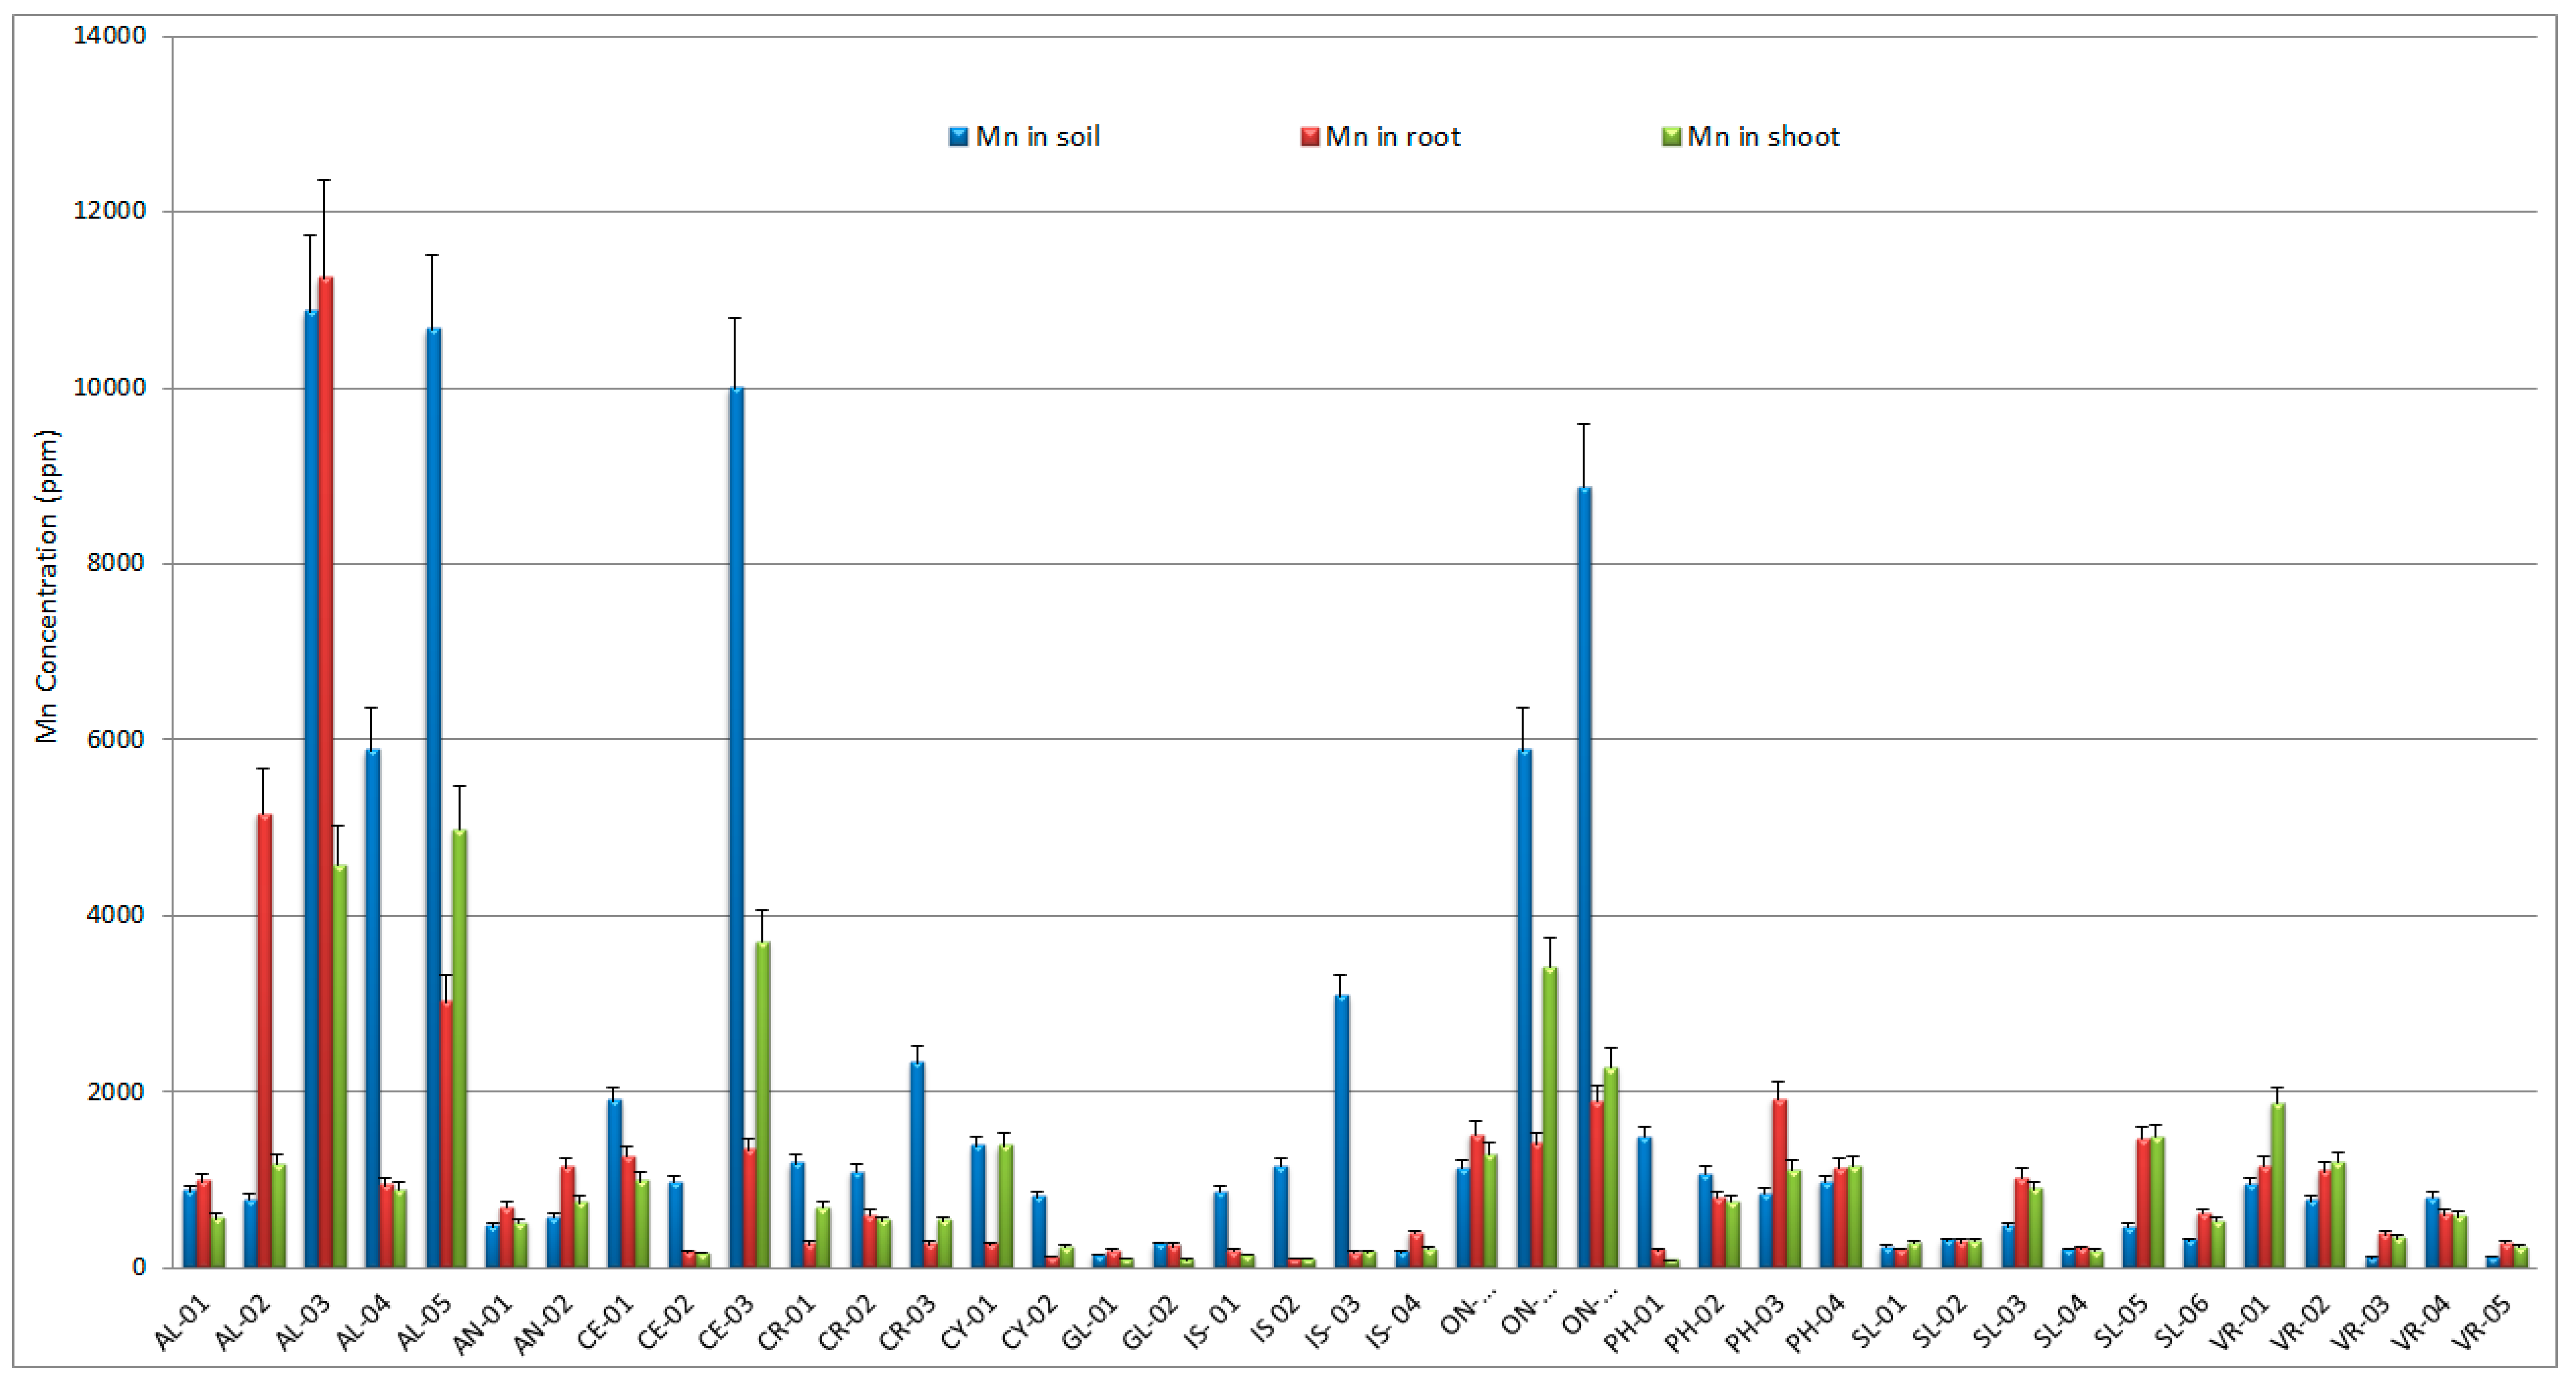Click the 10000 y-axis tick label
This screenshot has height=1388, width=2576.
tap(109, 388)
